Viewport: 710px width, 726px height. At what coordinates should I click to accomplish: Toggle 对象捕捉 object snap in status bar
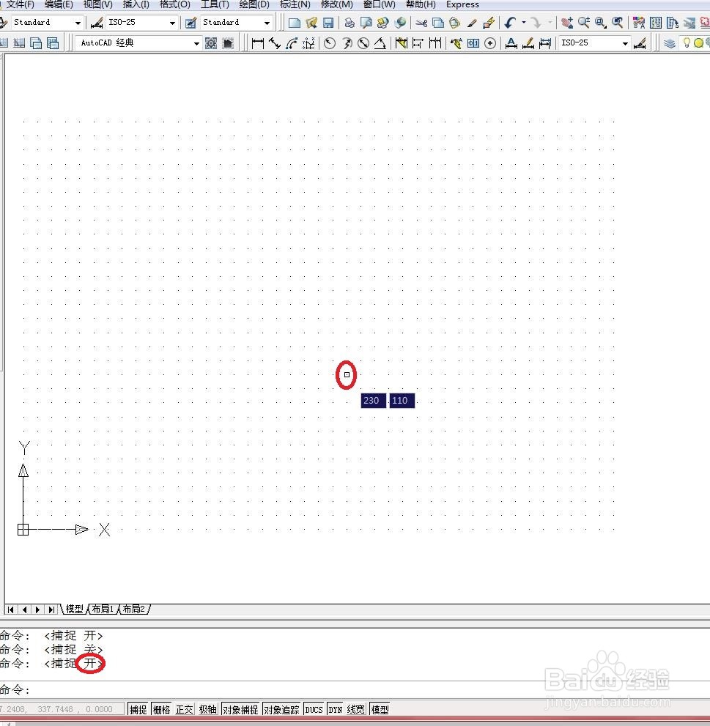click(x=241, y=709)
